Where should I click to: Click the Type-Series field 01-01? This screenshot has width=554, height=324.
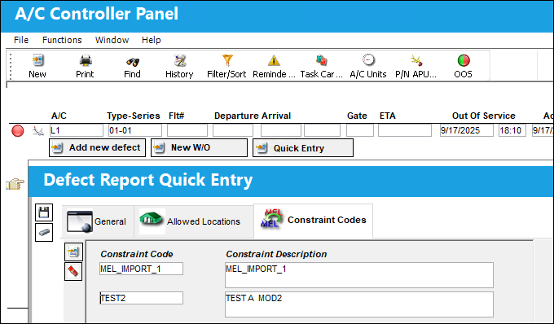point(135,130)
